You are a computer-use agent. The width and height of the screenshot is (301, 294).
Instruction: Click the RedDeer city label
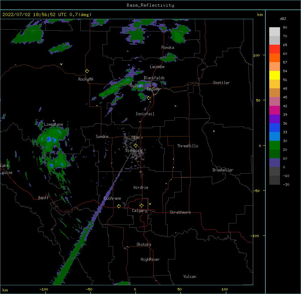(x=154, y=89)
